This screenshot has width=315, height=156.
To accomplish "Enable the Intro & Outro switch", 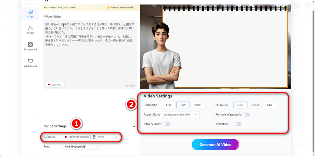I will coord(166,124).
